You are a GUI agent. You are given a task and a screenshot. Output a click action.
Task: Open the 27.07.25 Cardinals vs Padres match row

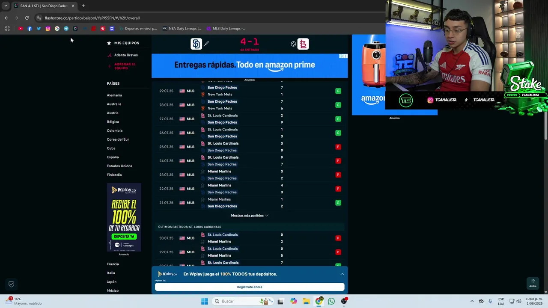pos(250,119)
